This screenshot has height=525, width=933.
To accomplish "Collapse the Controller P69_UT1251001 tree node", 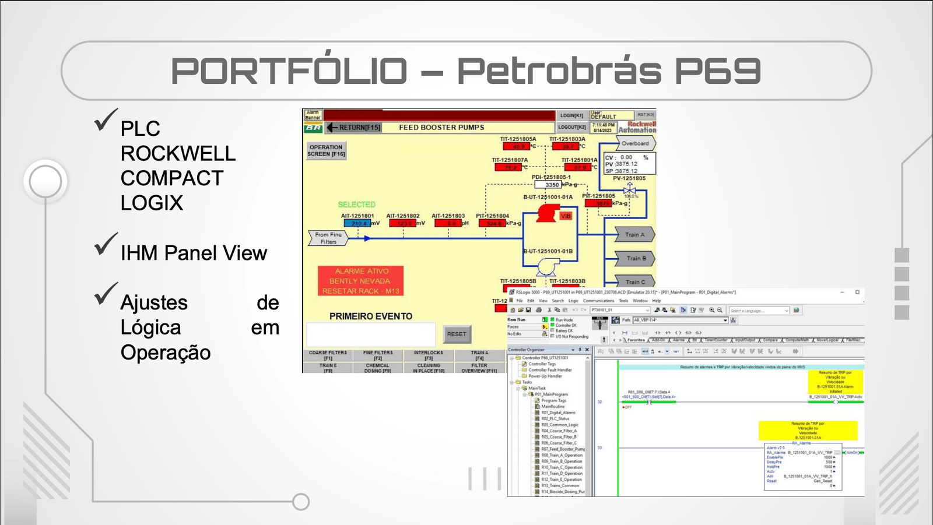I will 511,358.
